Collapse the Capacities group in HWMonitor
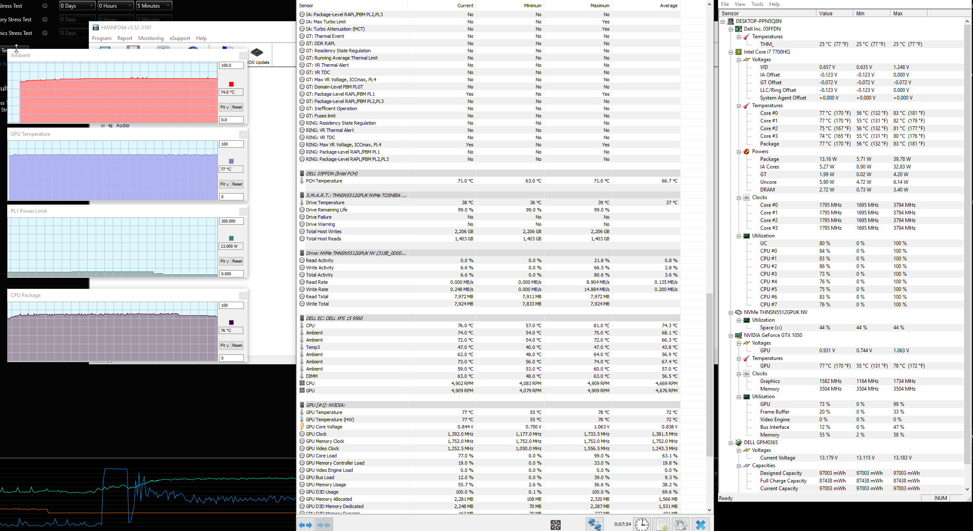 [x=739, y=465]
